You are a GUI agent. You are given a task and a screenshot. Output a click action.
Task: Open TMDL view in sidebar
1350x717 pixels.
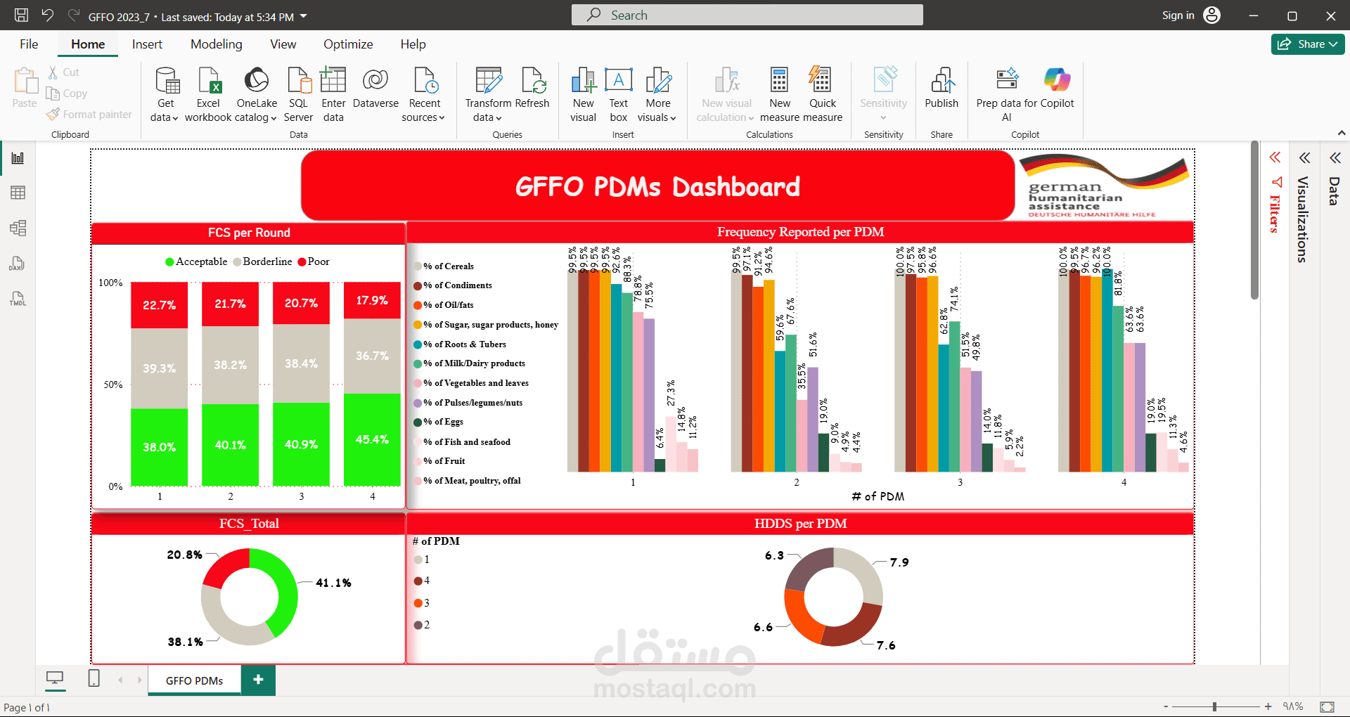[18, 299]
